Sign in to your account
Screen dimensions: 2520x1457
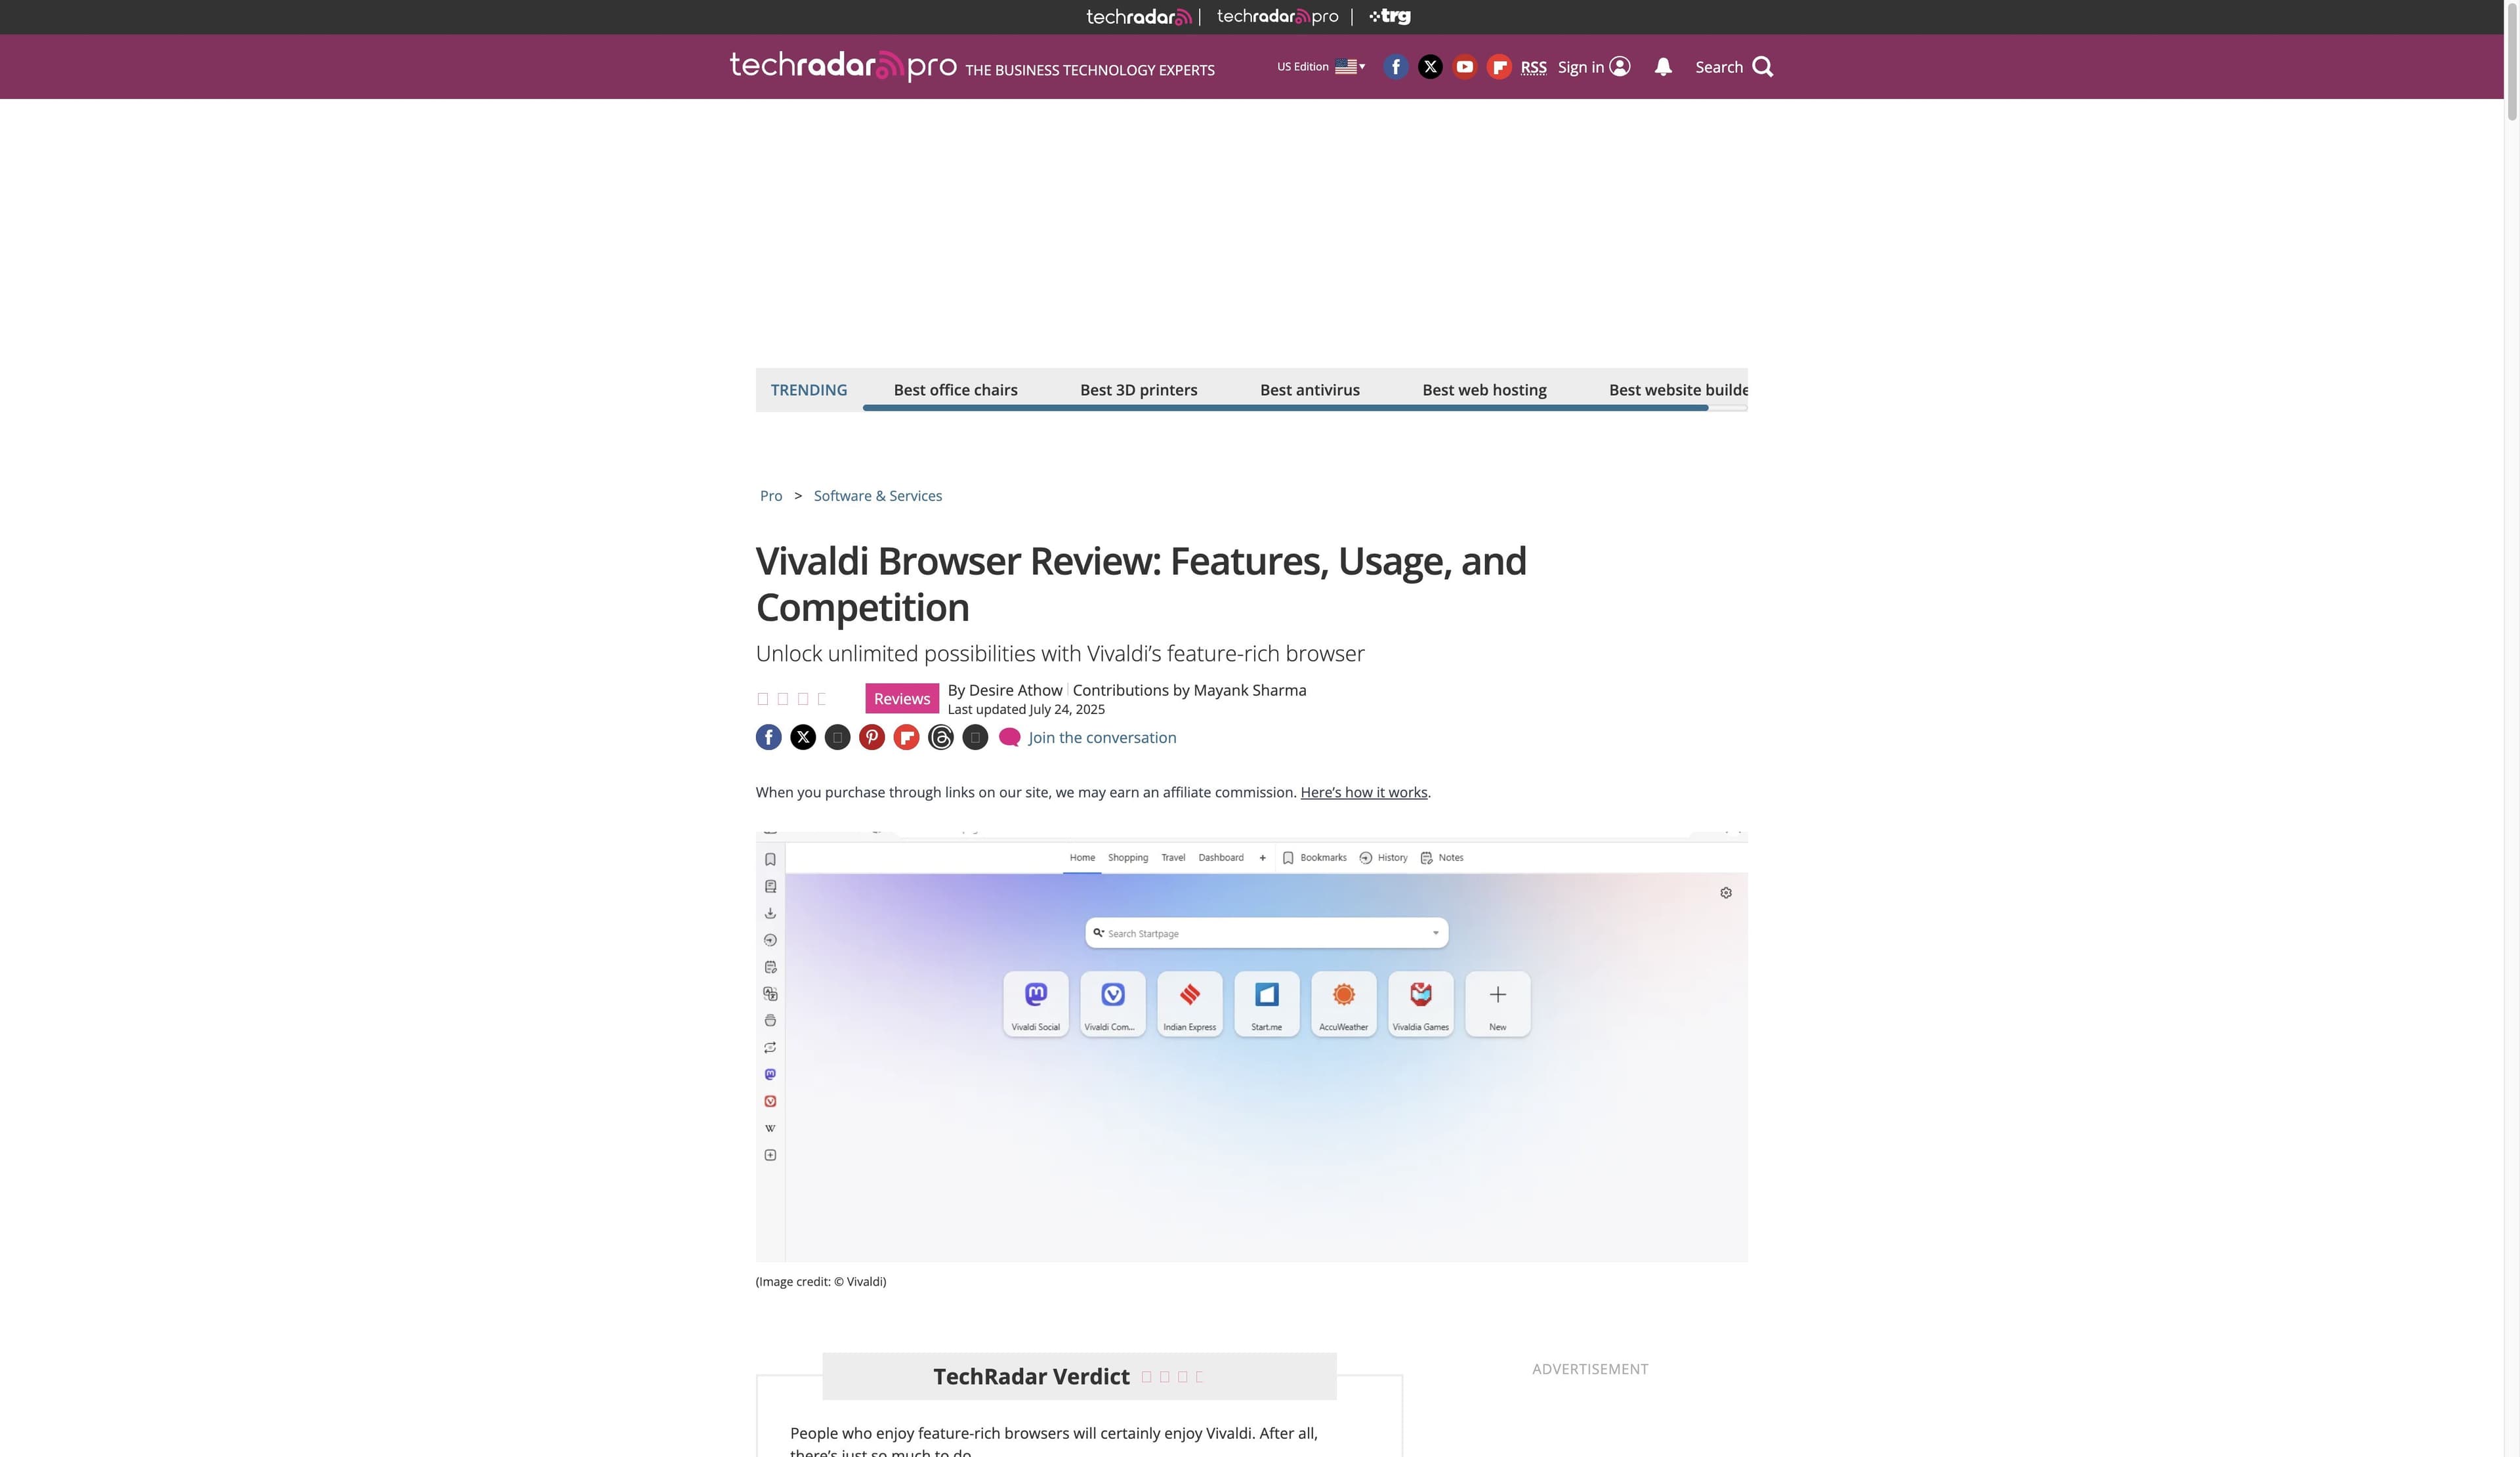[1594, 67]
